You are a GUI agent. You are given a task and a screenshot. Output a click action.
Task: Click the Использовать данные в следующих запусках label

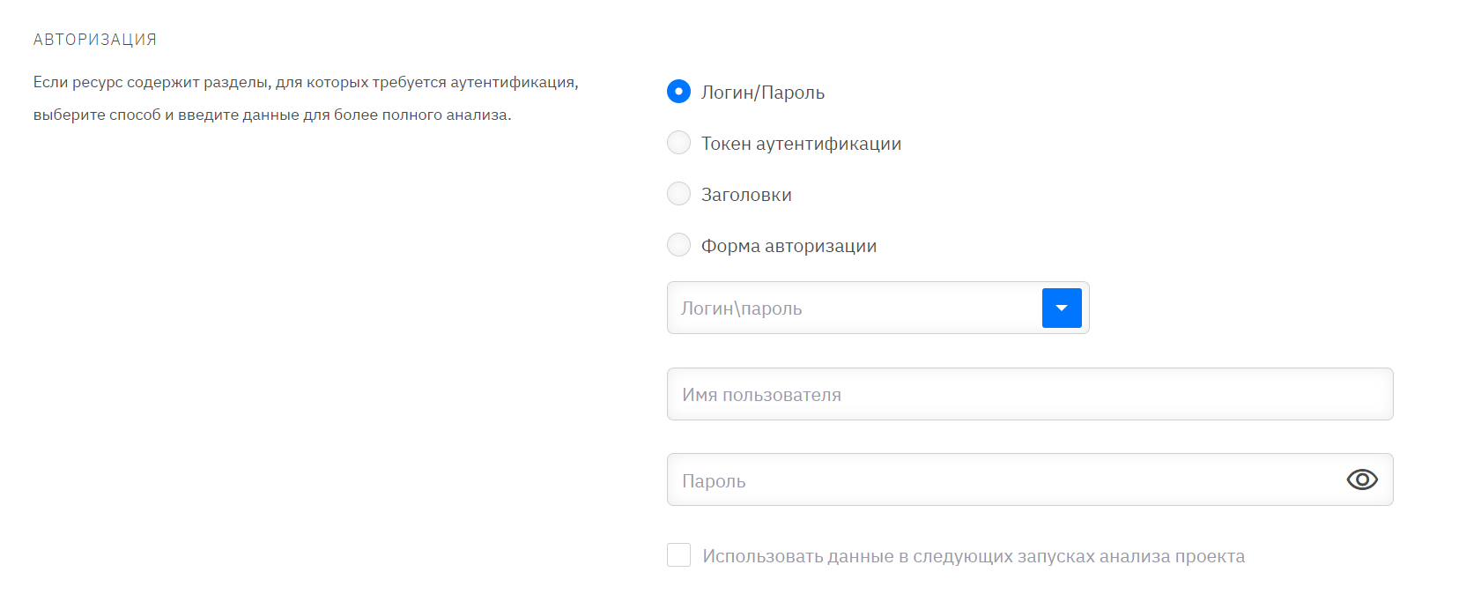click(x=974, y=556)
